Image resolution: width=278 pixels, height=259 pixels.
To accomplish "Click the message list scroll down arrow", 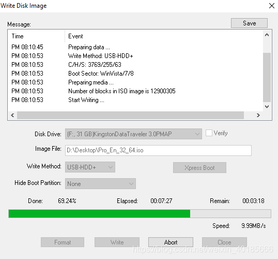I will pyautogui.click(x=267, y=107).
